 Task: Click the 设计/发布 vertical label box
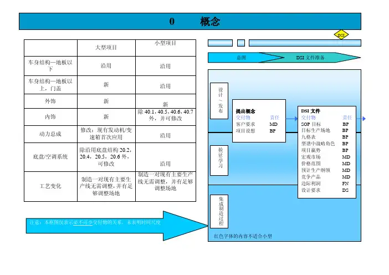[220, 101]
